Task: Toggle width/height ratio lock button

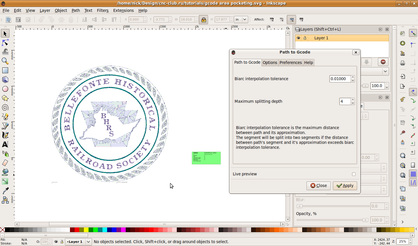Action: [203, 20]
